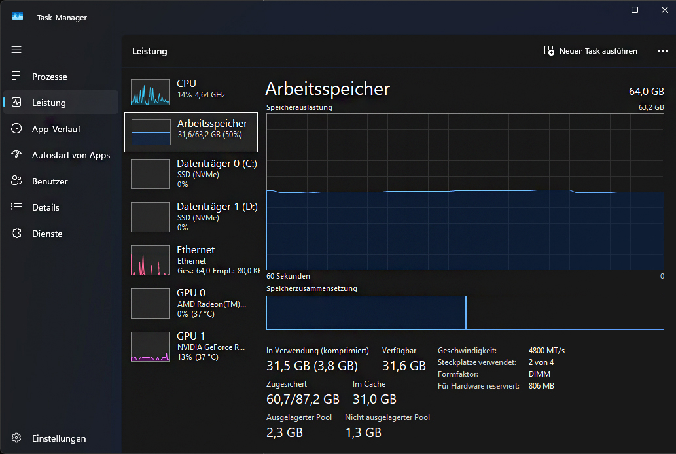Click the Neuen Task ausführen button
676x454 pixels.
tap(590, 50)
